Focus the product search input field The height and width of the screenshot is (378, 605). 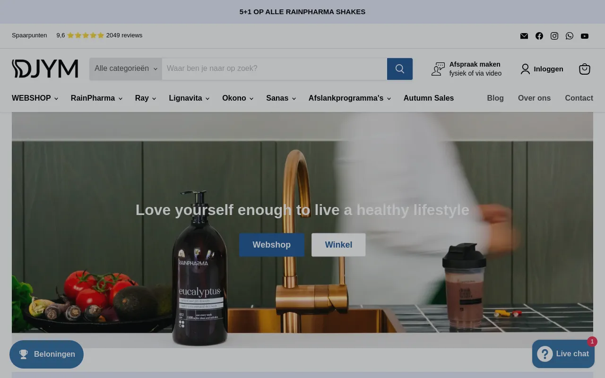[275, 69]
